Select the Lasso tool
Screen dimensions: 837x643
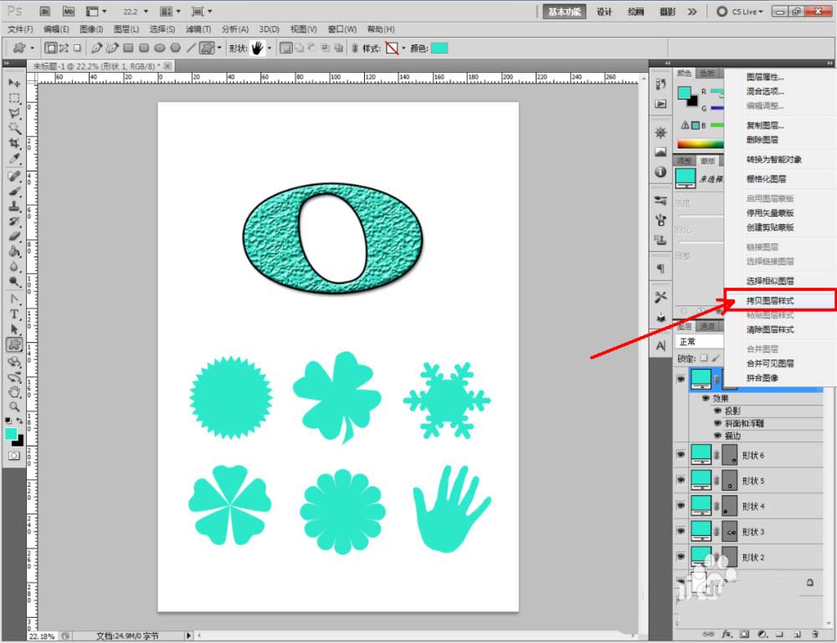pyautogui.click(x=14, y=113)
